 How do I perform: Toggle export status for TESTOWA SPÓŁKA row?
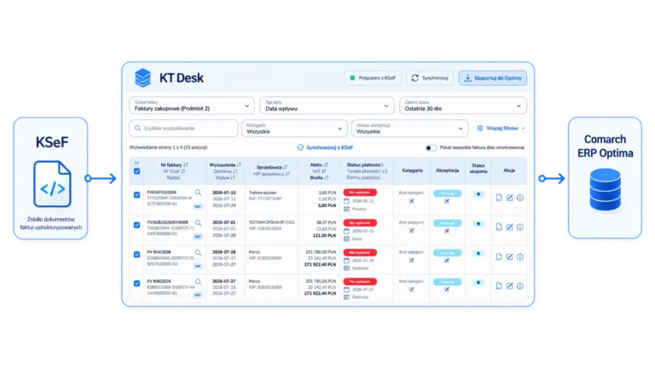click(478, 224)
